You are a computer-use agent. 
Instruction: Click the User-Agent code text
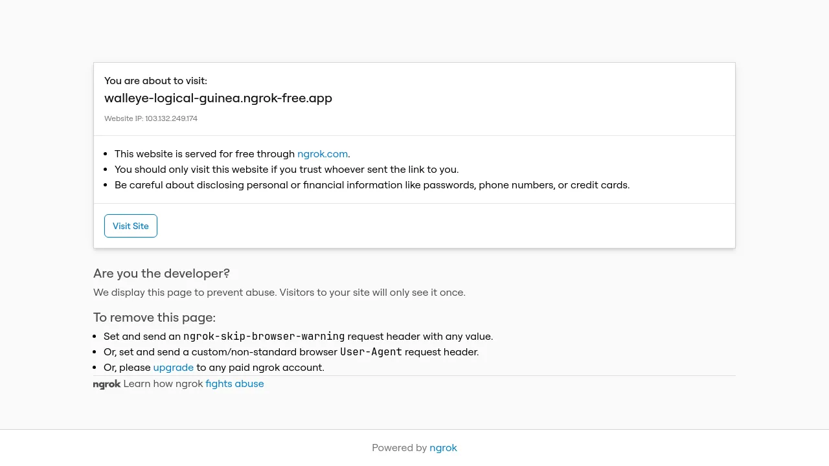pos(371,352)
